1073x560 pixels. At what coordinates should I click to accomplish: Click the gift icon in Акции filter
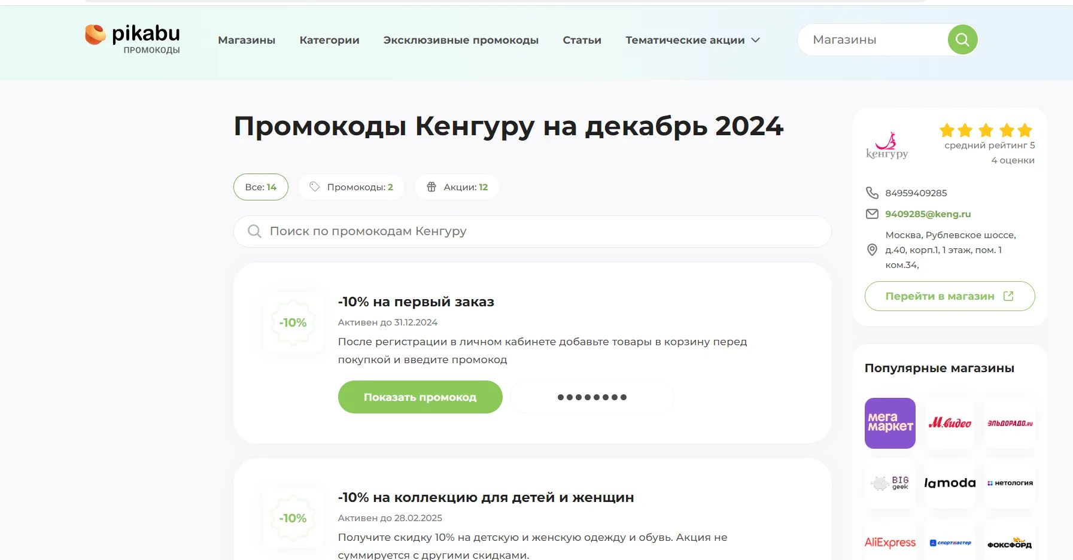coord(431,187)
